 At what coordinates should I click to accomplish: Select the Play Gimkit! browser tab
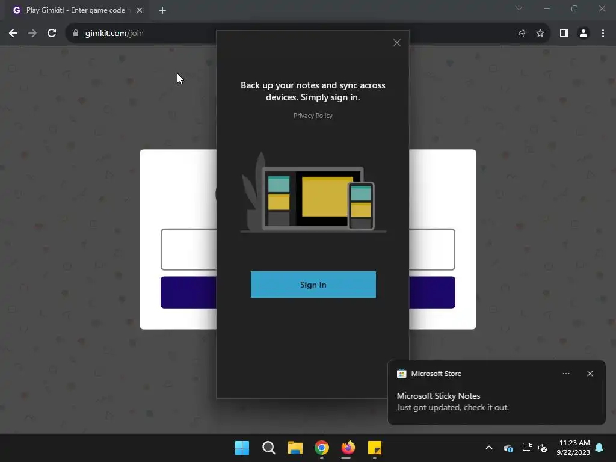click(x=76, y=10)
